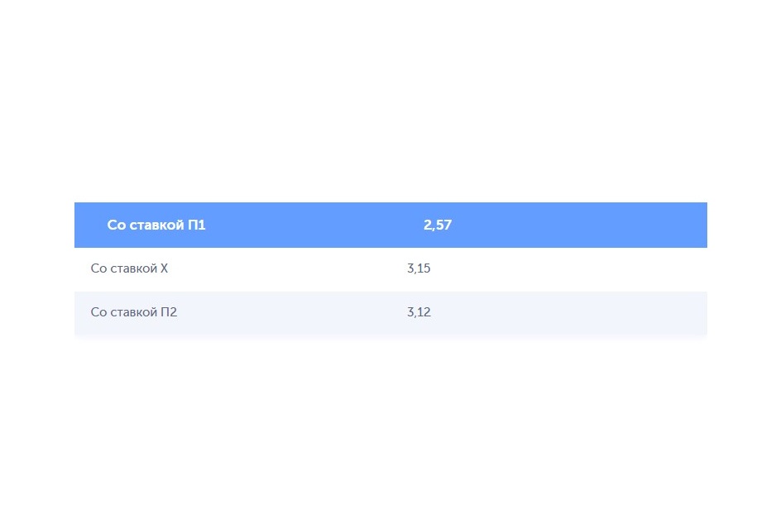Click the 'Х' letter in middle row
The image size is (771, 508).
click(x=165, y=268)
